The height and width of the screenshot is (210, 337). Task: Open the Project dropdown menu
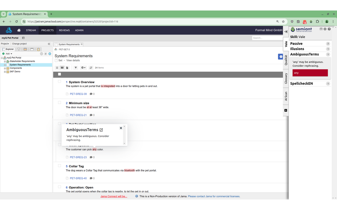(x=5, y=44)
